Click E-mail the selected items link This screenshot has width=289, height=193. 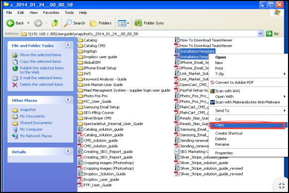(41, 78)
